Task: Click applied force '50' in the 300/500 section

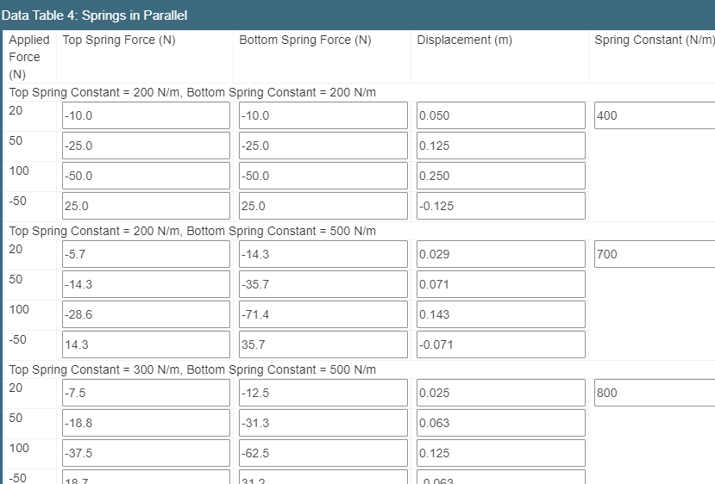Action: [16, 418]
